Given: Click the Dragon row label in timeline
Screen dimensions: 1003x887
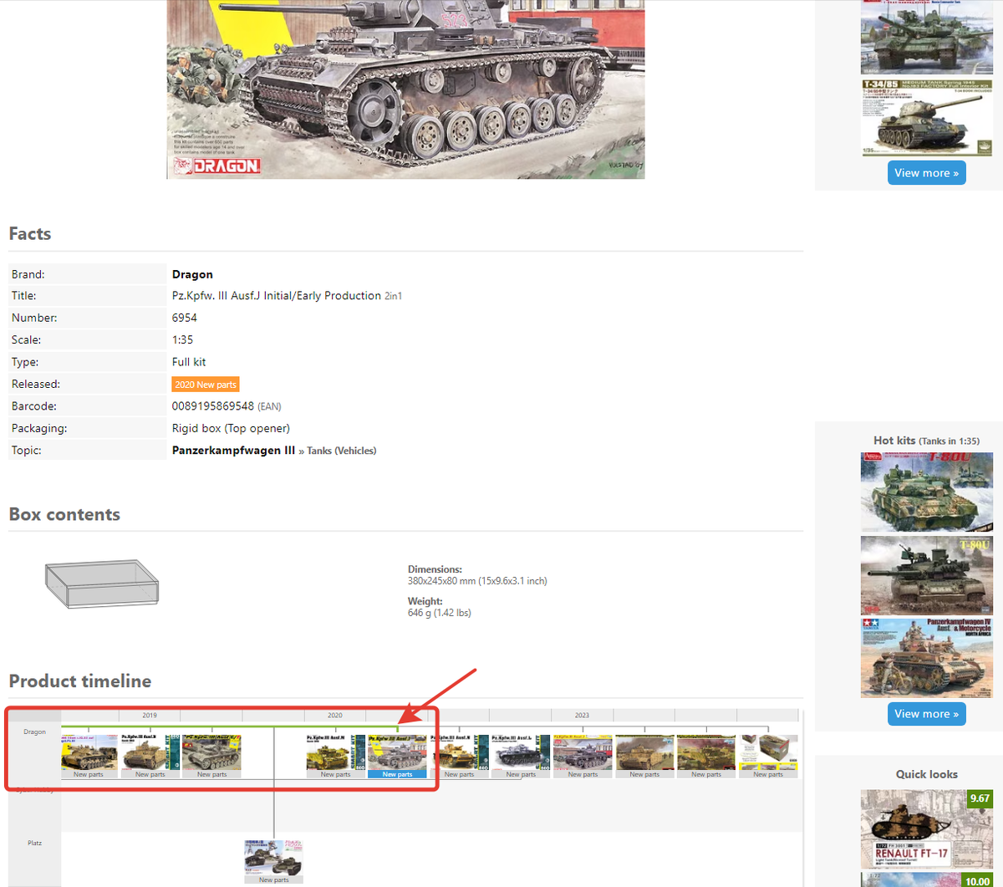Looking at the screenshot, I should [x=34, y=732].
